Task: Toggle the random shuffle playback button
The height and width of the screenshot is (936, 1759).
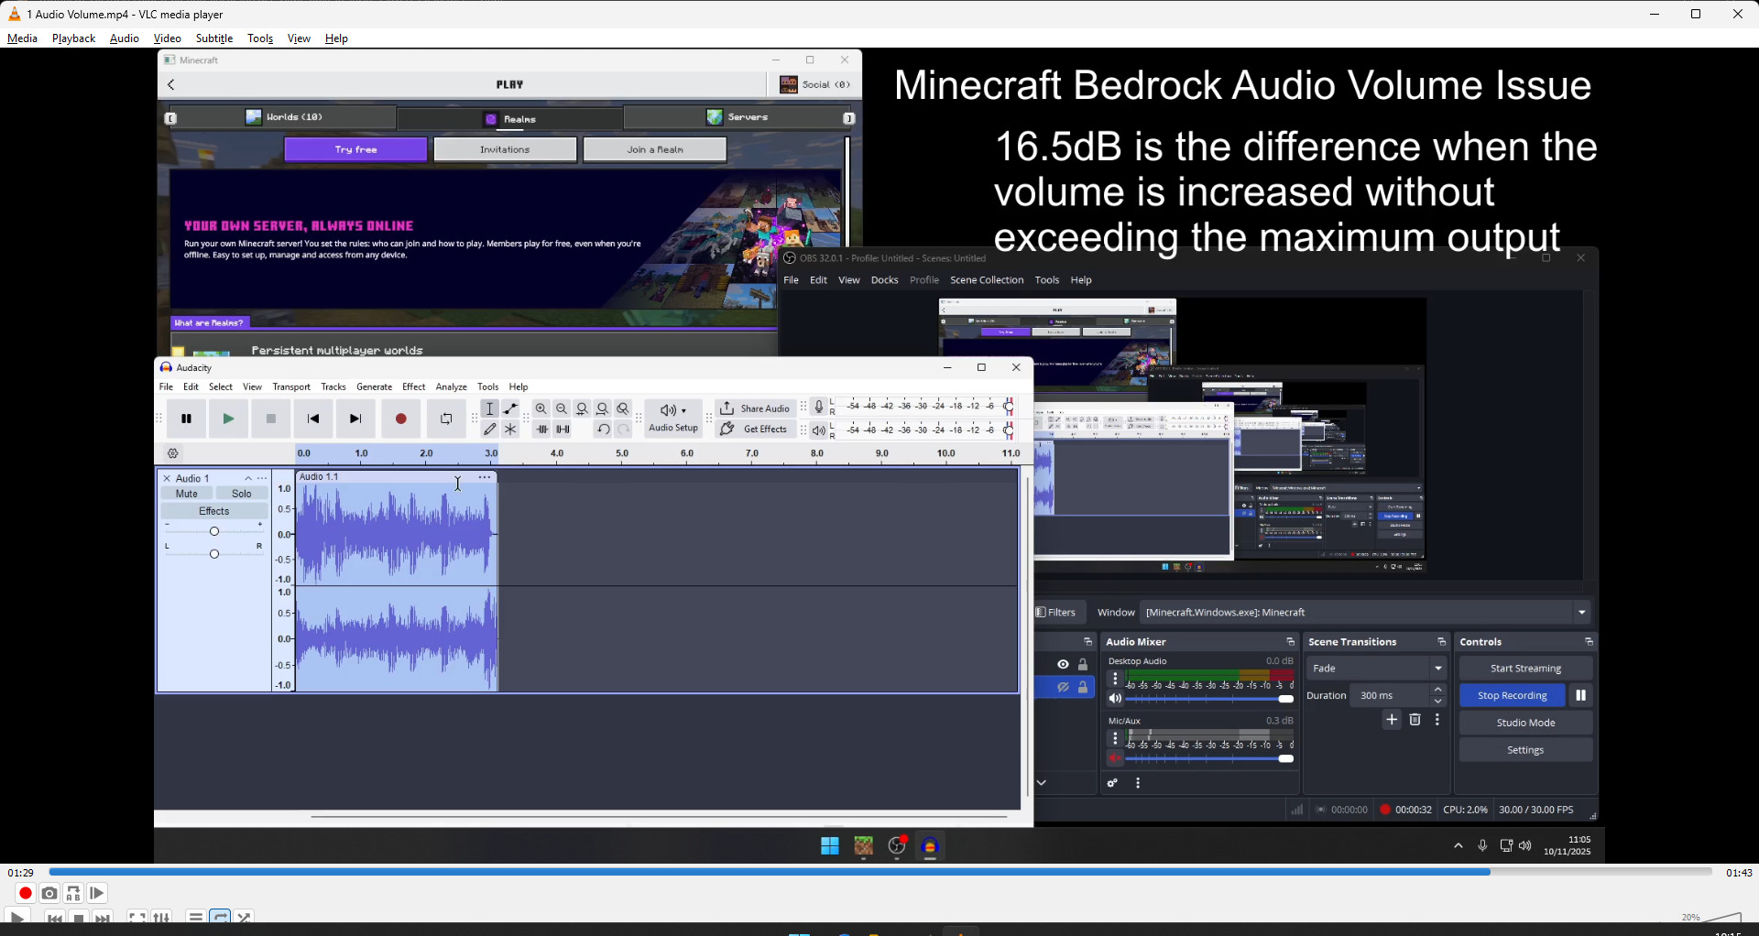Action: [244, 917]
